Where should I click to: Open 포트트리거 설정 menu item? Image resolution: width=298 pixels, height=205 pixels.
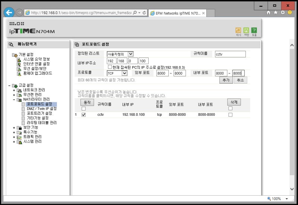[39, 113]
